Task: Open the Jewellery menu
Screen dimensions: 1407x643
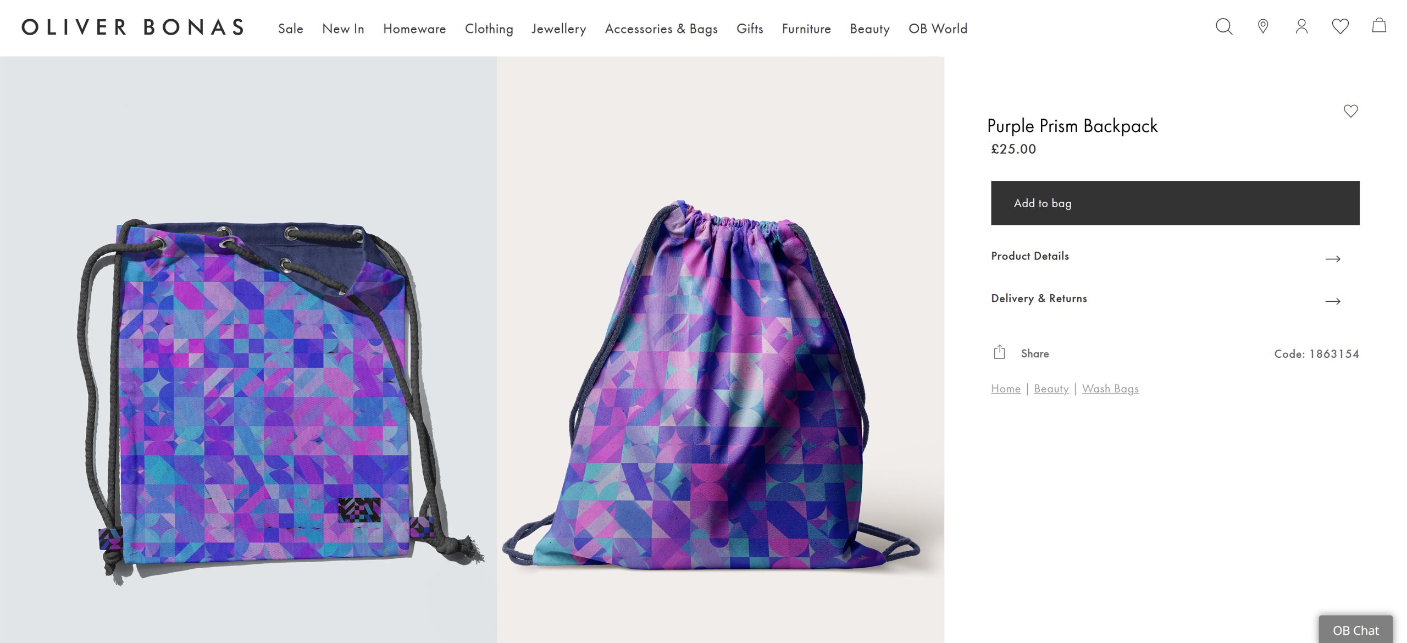Action: (558, 29)
